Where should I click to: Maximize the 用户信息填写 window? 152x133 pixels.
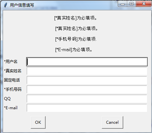coord(132,4)
